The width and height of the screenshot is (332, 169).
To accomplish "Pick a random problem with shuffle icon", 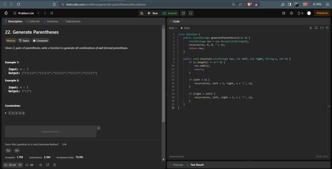I will coord(51,13).
